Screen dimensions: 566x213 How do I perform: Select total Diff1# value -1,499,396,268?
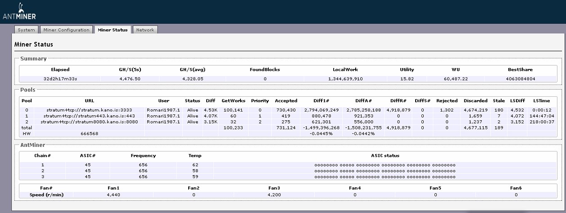coord(321,128)
